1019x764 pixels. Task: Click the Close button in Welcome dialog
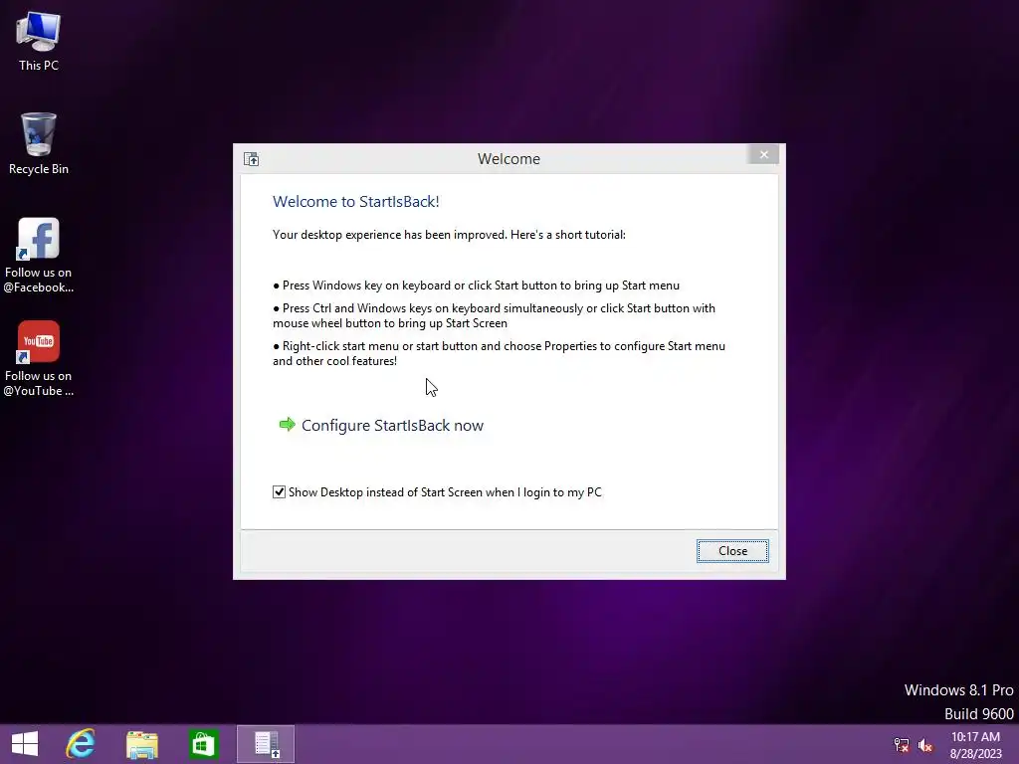(732, 551)
